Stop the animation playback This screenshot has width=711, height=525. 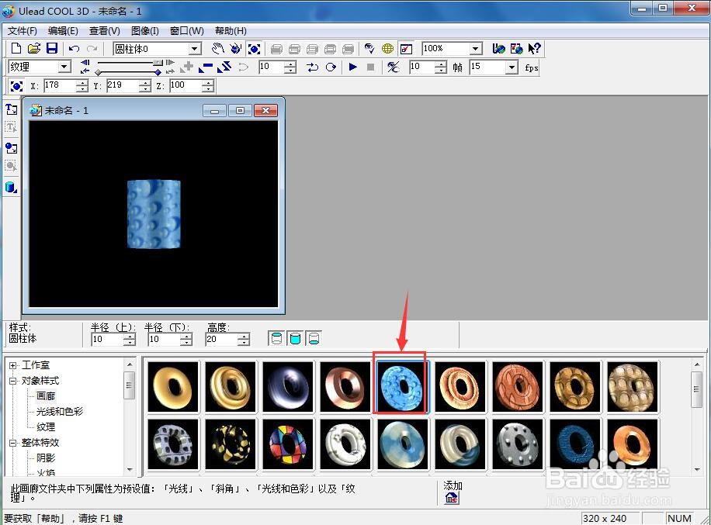point(370,67)
